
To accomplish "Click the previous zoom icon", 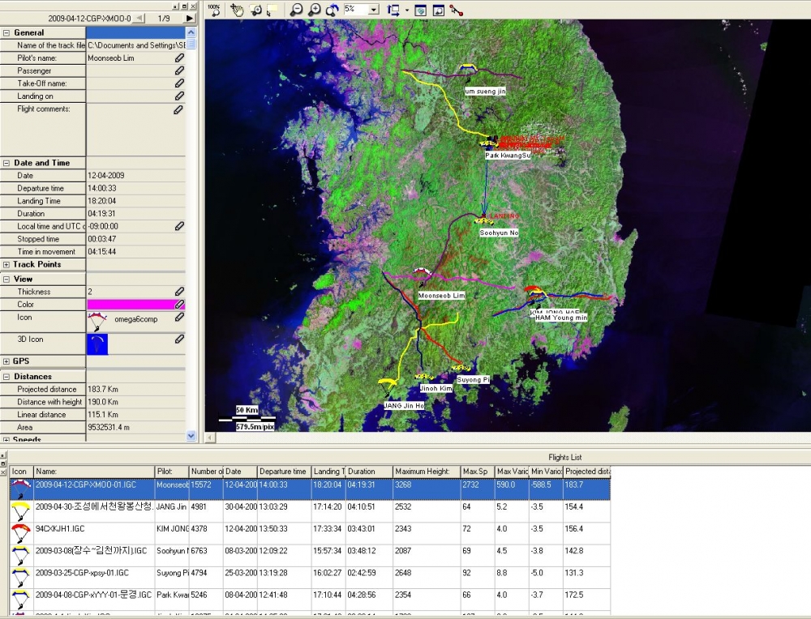I will click(332, 10).
